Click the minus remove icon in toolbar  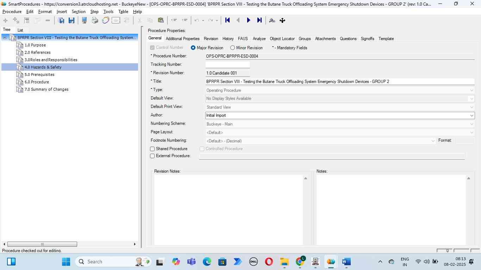tap(48, 20)
